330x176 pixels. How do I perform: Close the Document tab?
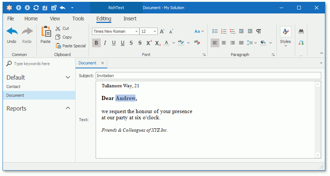click(103, 63)
